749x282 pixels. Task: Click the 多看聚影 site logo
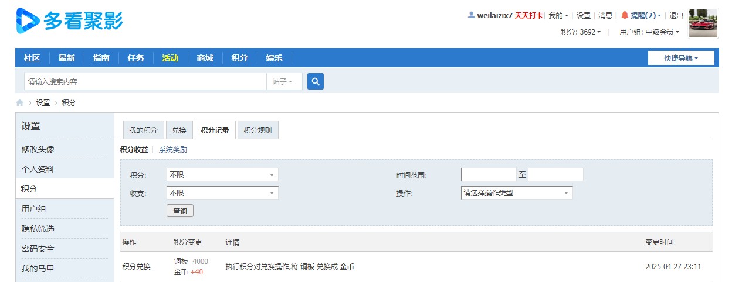tap(69, 21)
